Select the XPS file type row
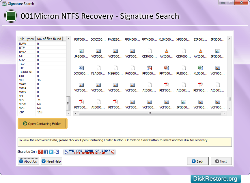 (42, 108)
